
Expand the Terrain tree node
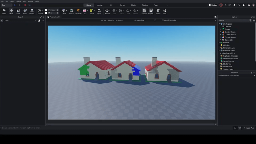pyautogui.click(x=221, y=29)
